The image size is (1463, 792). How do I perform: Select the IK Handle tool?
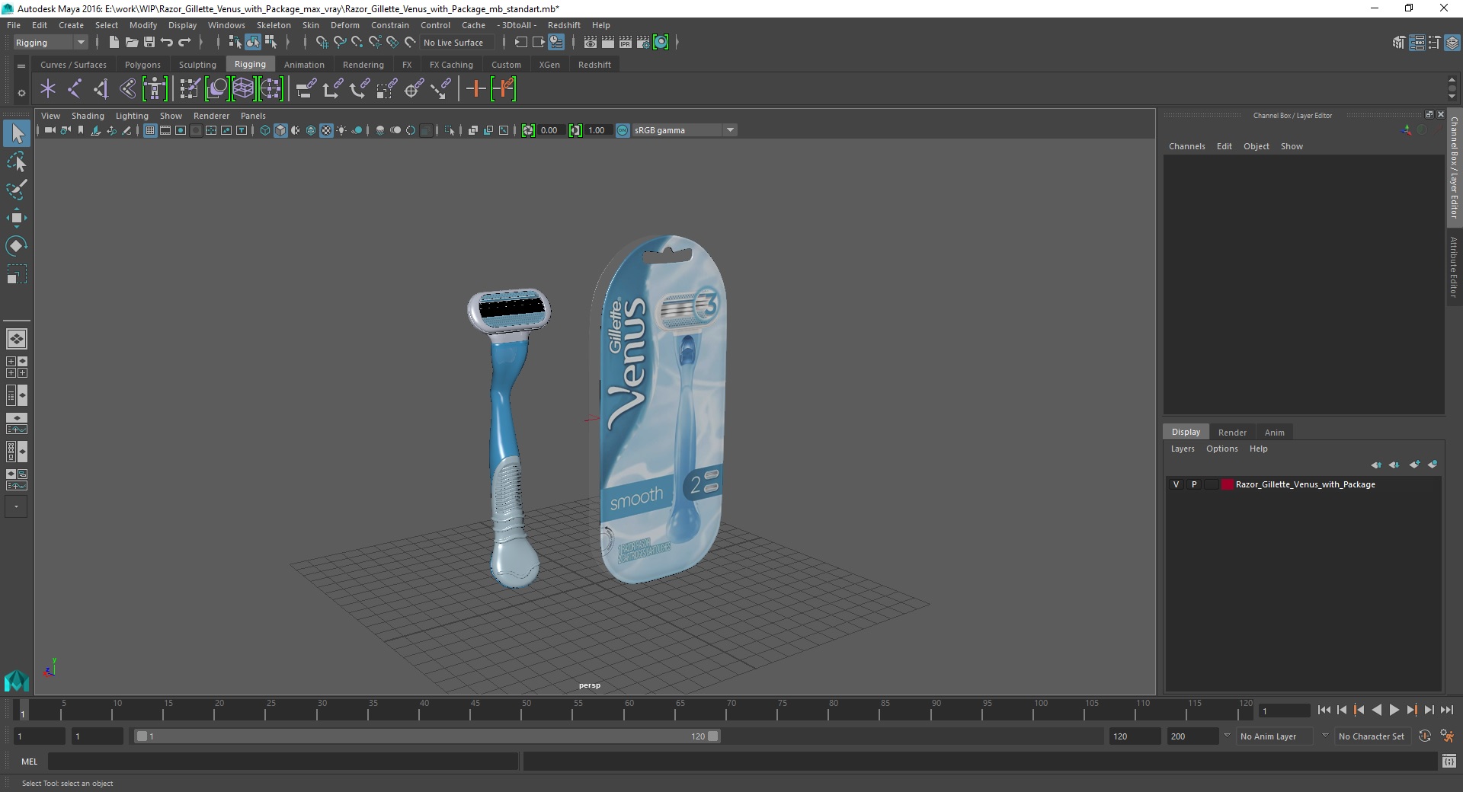pos(101,89)
